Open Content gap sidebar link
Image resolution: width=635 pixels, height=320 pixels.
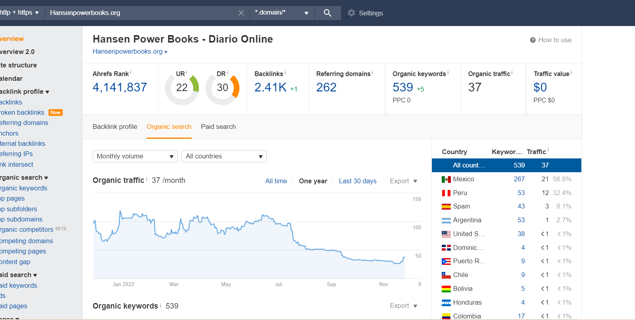tap(15, 262)
